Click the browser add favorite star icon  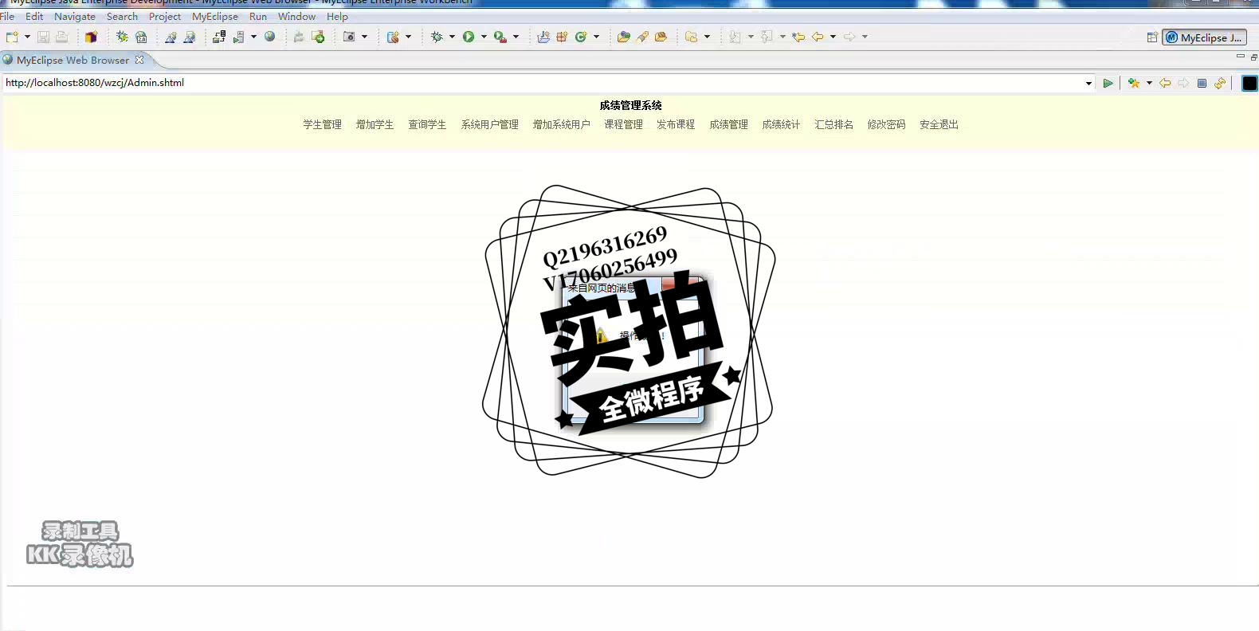click(x=1134, y=83)
